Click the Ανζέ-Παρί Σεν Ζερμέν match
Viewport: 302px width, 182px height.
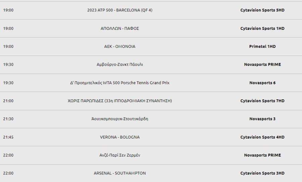tap(119, 155)
